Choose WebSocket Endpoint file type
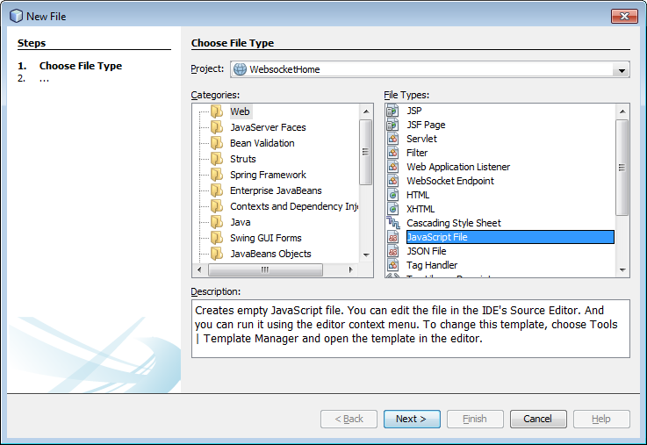 [x=449, y=181]
